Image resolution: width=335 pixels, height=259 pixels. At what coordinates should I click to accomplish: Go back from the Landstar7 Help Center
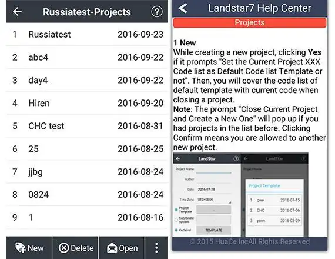point(183,8)
